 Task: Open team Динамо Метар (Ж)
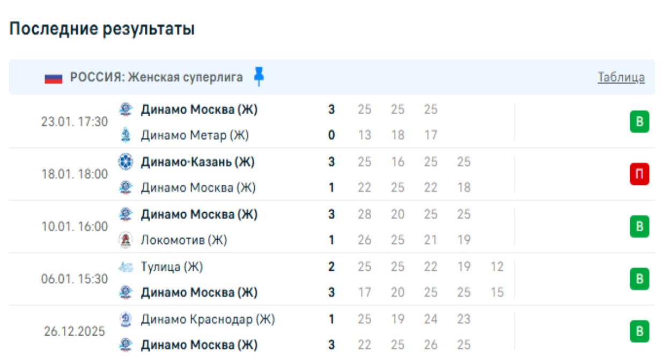(x=195, y=136)
